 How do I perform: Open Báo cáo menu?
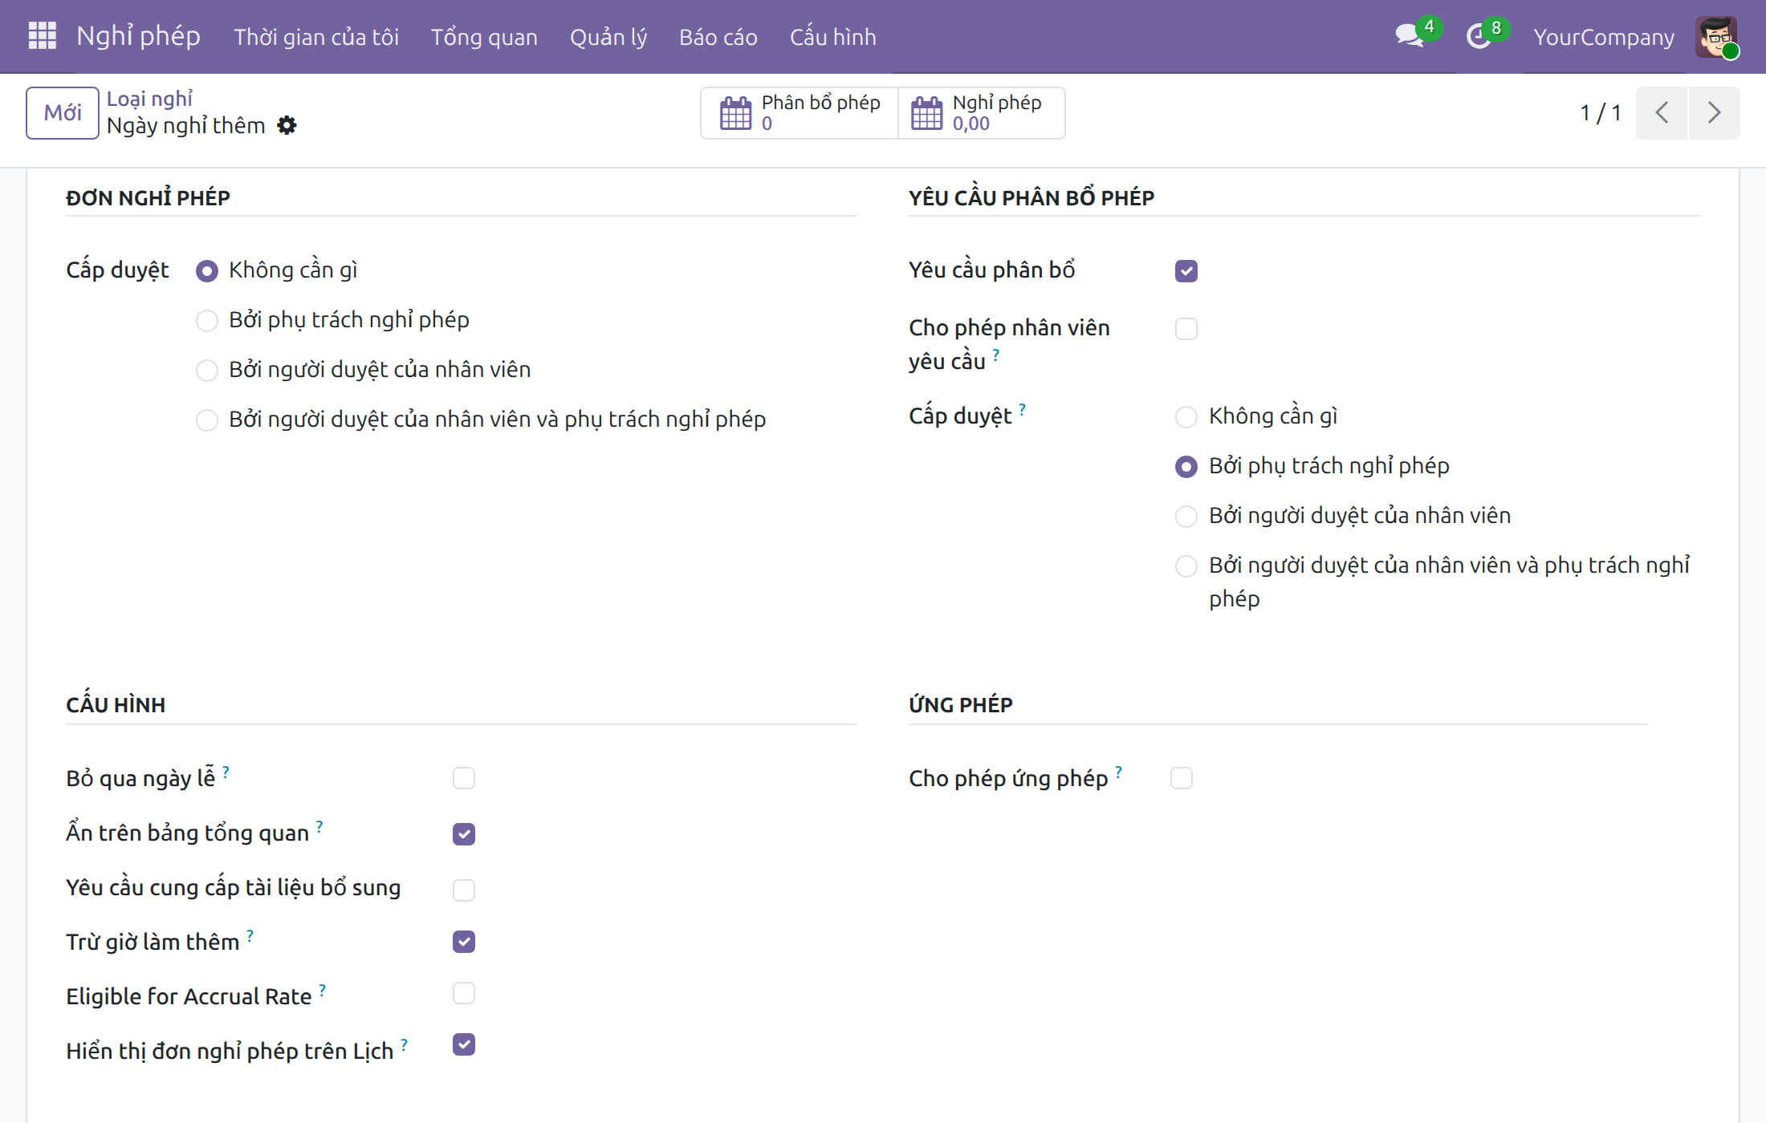718,37
